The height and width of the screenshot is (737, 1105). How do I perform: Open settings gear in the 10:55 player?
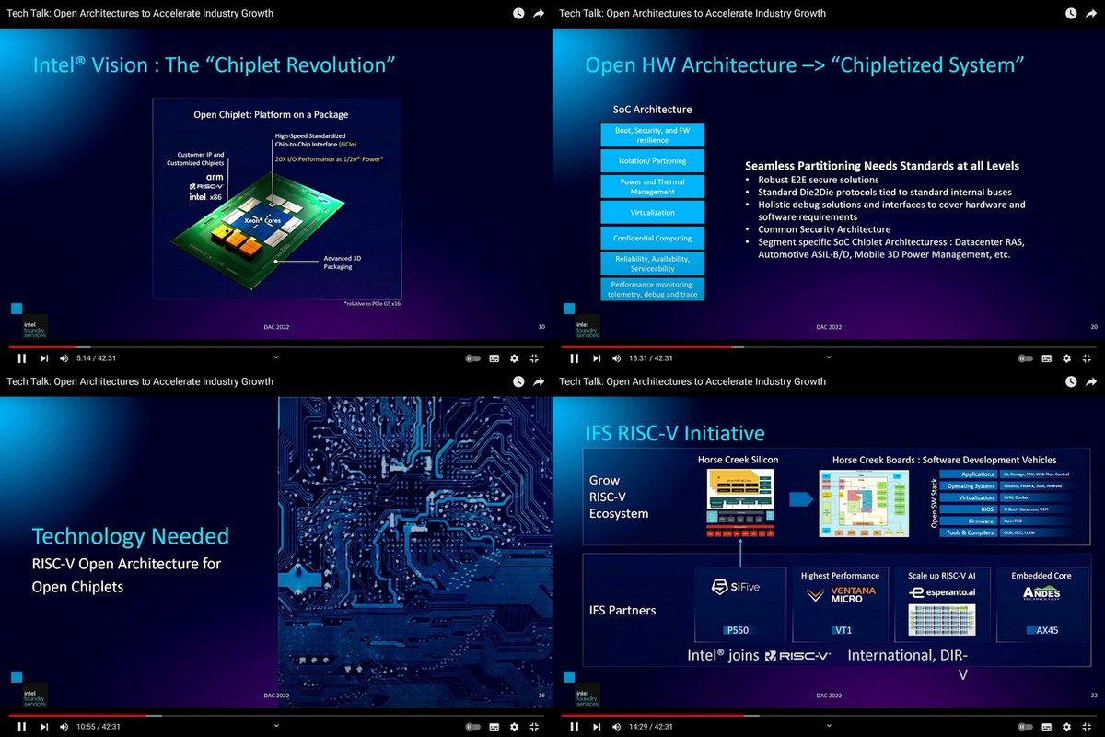514,726
